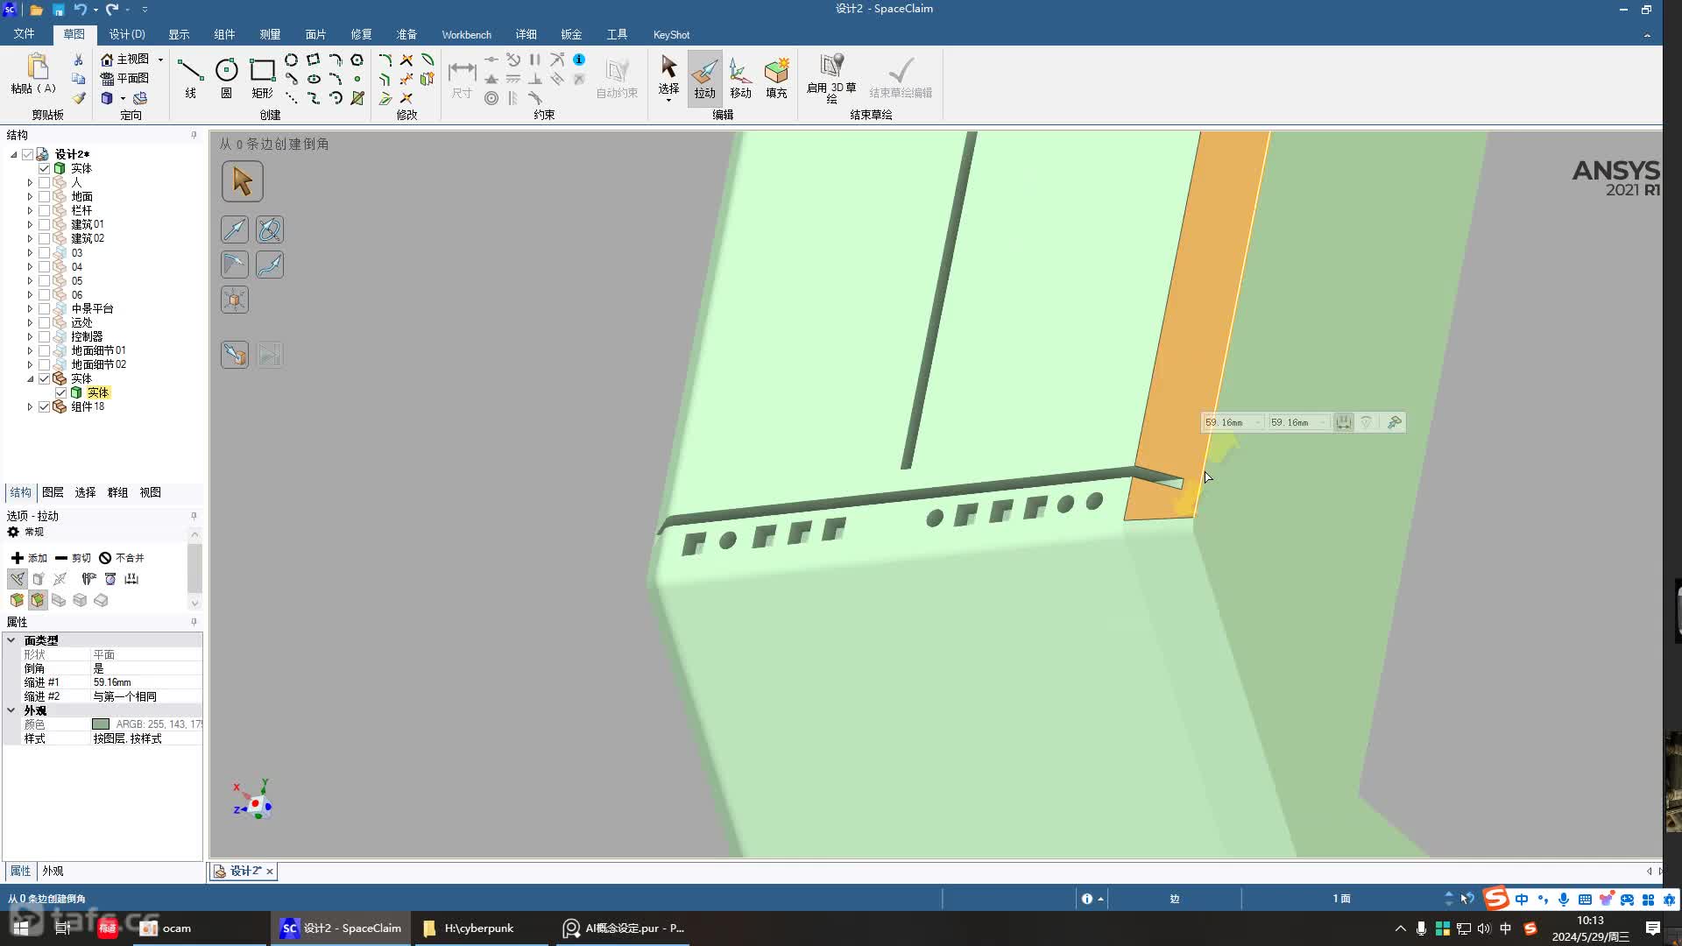Click the ellipse sketch tool icon
The image size is (1682, 946).
click(314, 79)
